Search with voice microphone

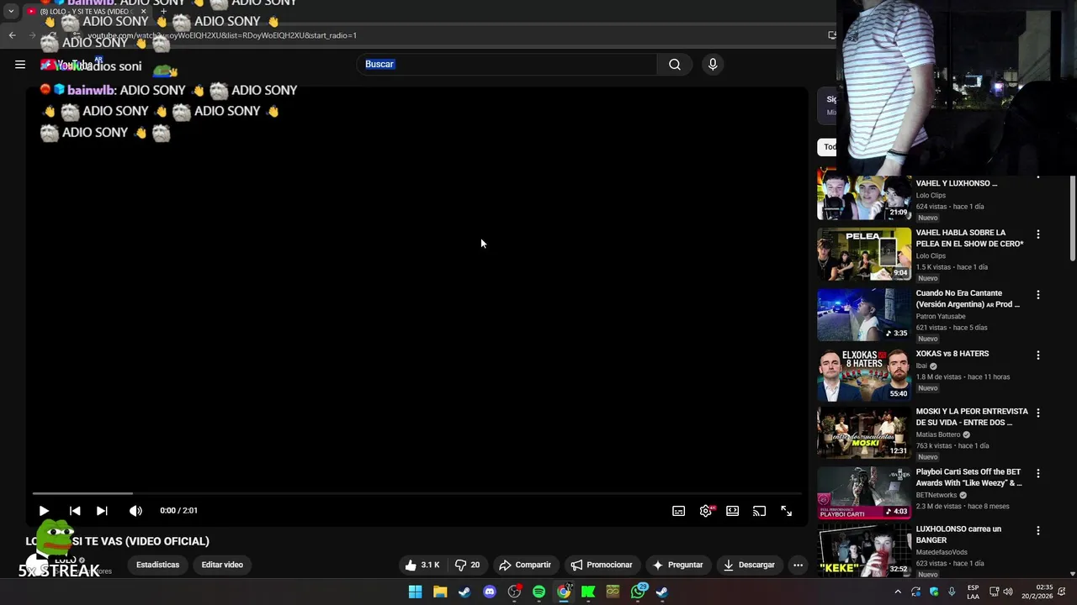(x=713, y=65)
